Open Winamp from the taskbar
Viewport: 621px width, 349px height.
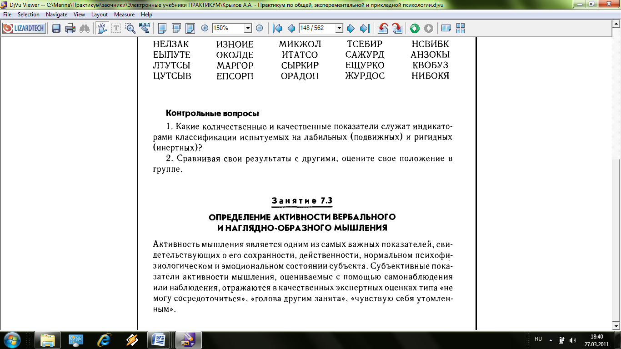point(132,340)
